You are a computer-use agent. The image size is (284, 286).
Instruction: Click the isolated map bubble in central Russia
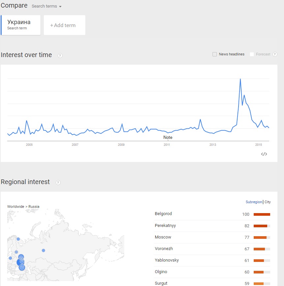[x=43, y=250]
